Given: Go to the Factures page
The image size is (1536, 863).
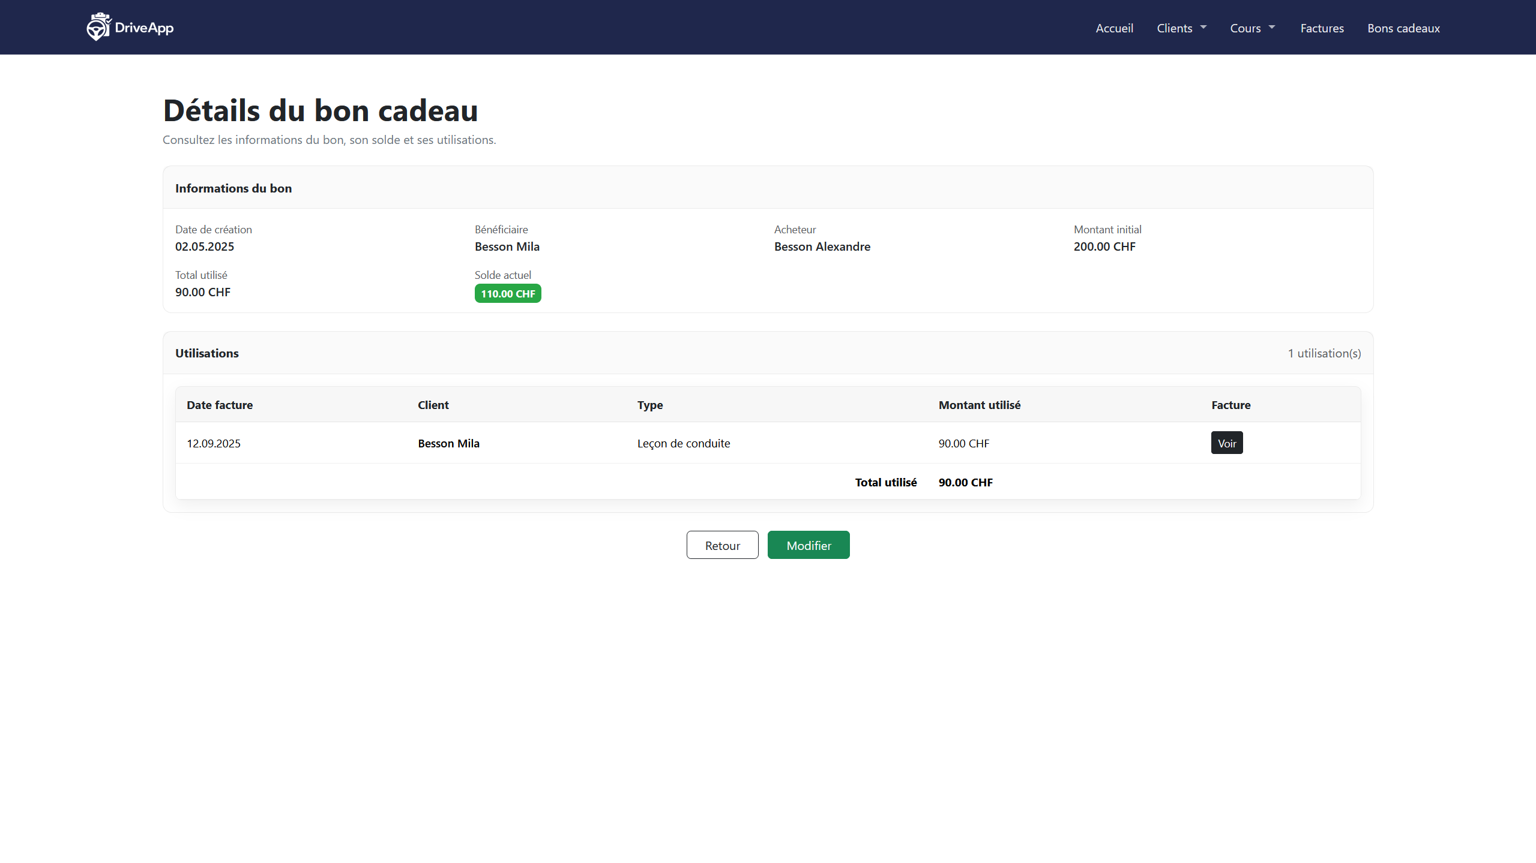Looking at the screenshot, I should point(1322,28).
